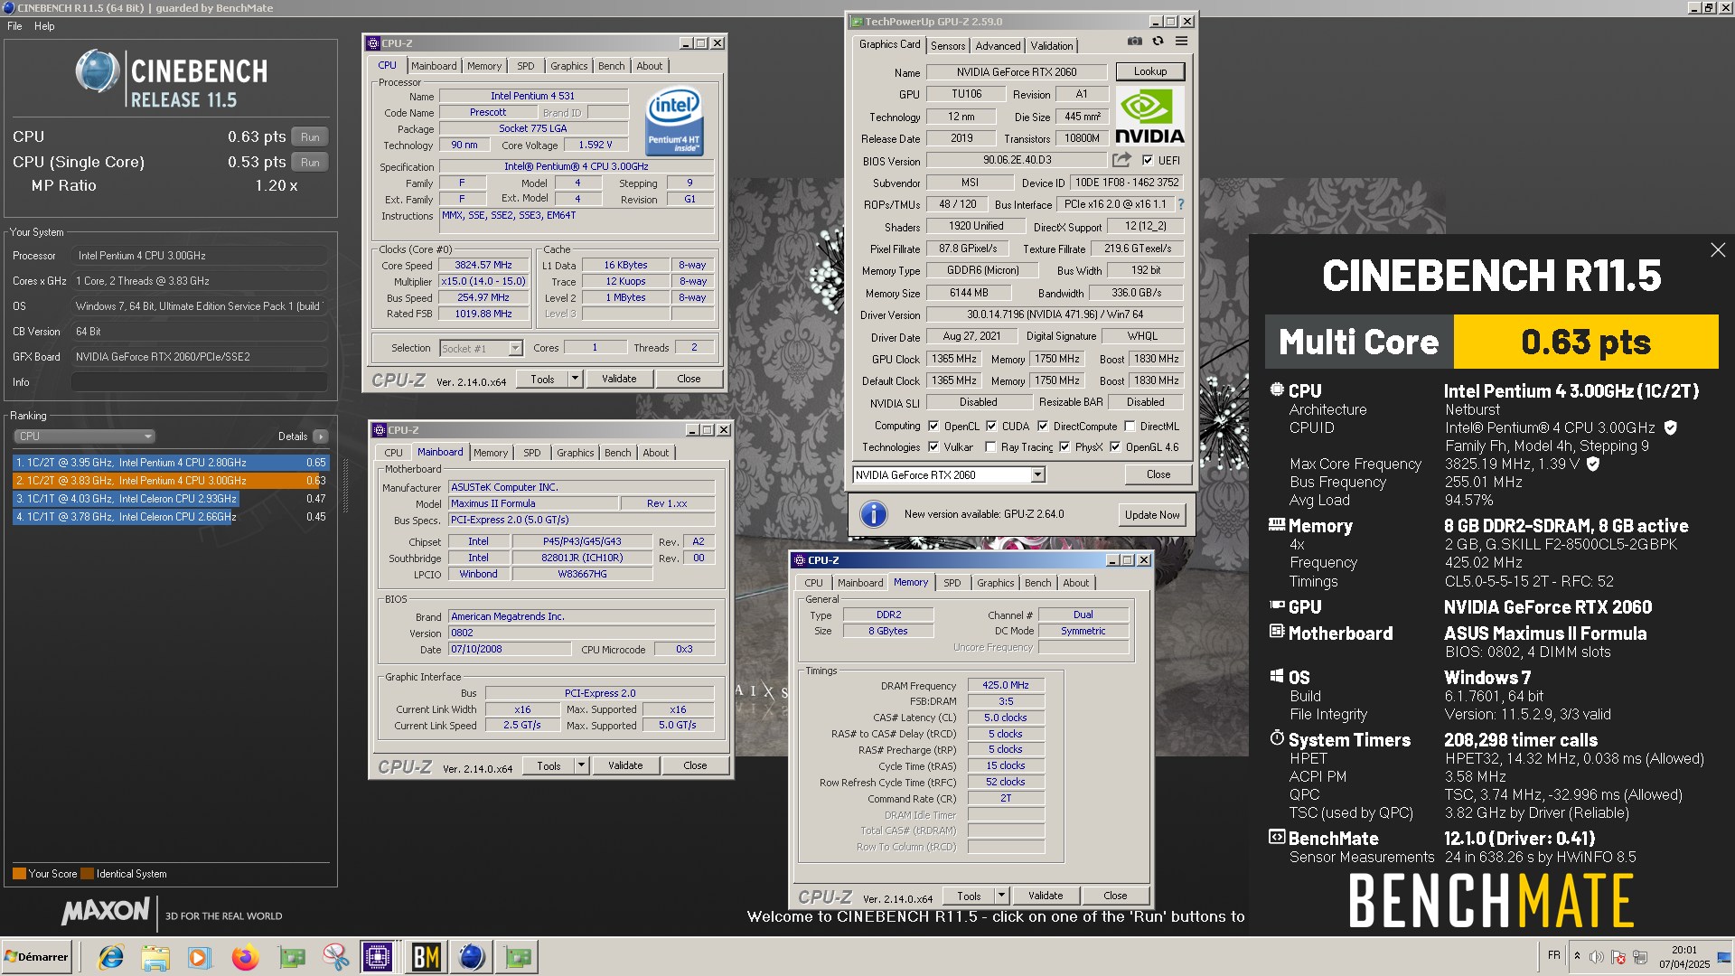Enable the Ray Tracing checkbox
Viewport: 1735px width, 976px height.
(x=991, y=447)
